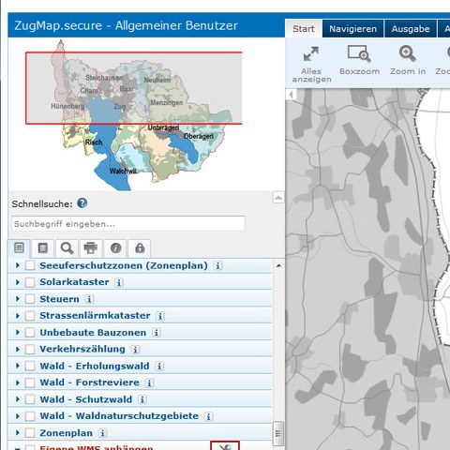Expand the Seeuferschutzzonen (Zonenplan) group
This screenshot has width=450, height=450.
tap(18, 265)
